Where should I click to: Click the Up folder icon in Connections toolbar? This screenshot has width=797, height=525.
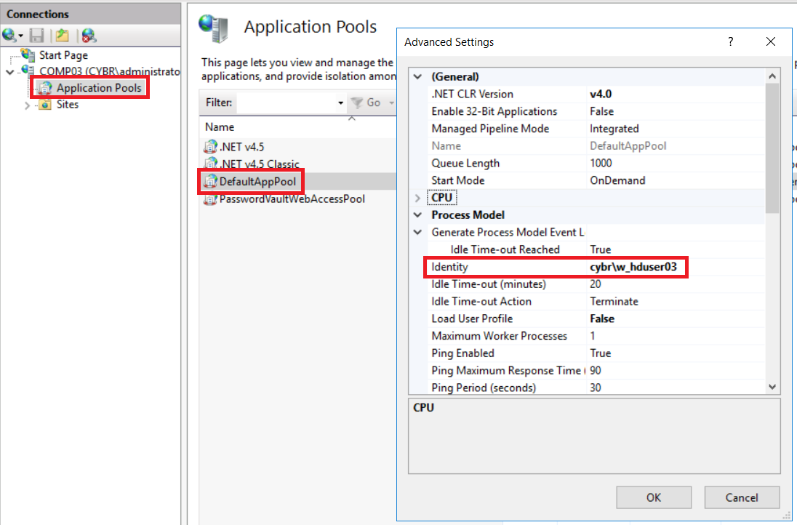point(63,35)
